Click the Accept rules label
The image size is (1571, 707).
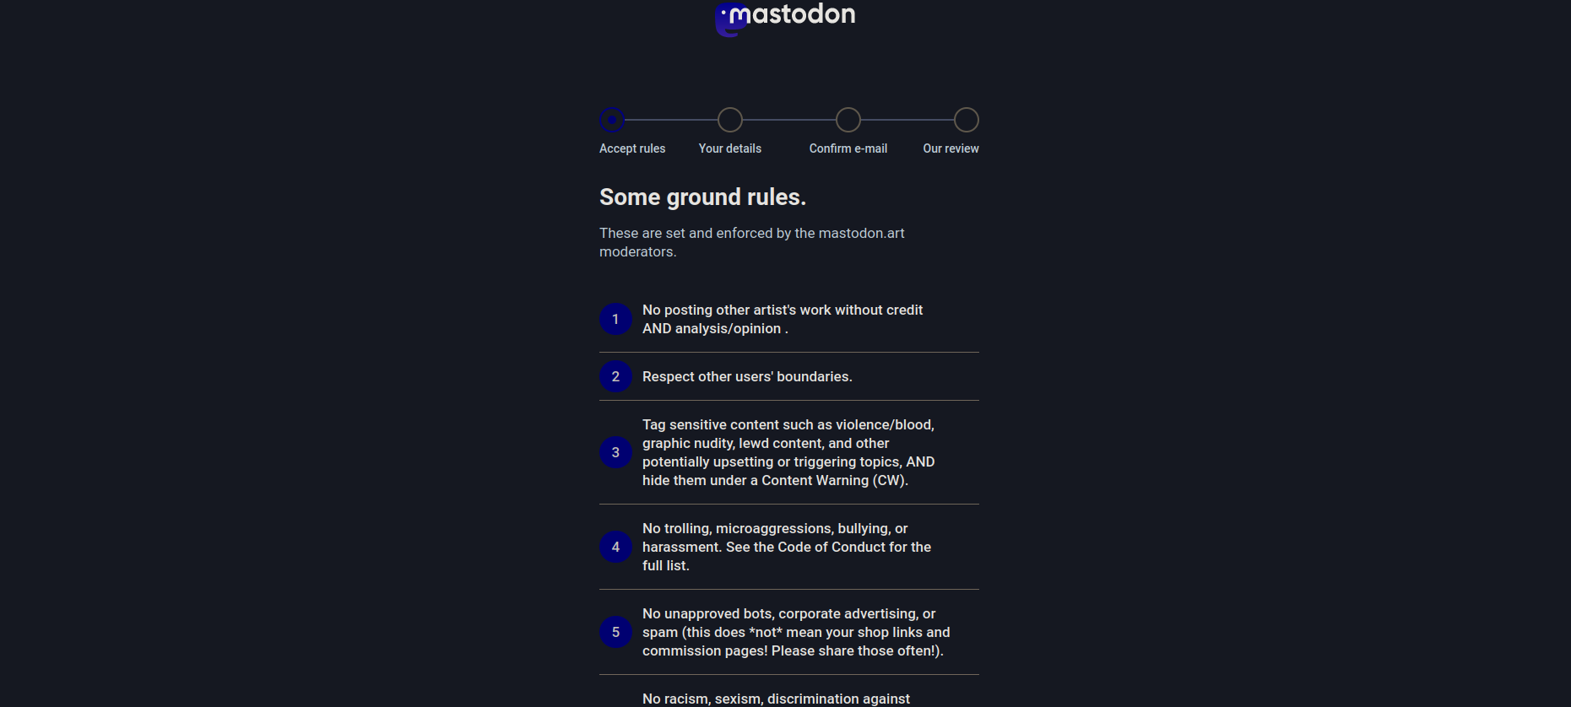[632, 148]
